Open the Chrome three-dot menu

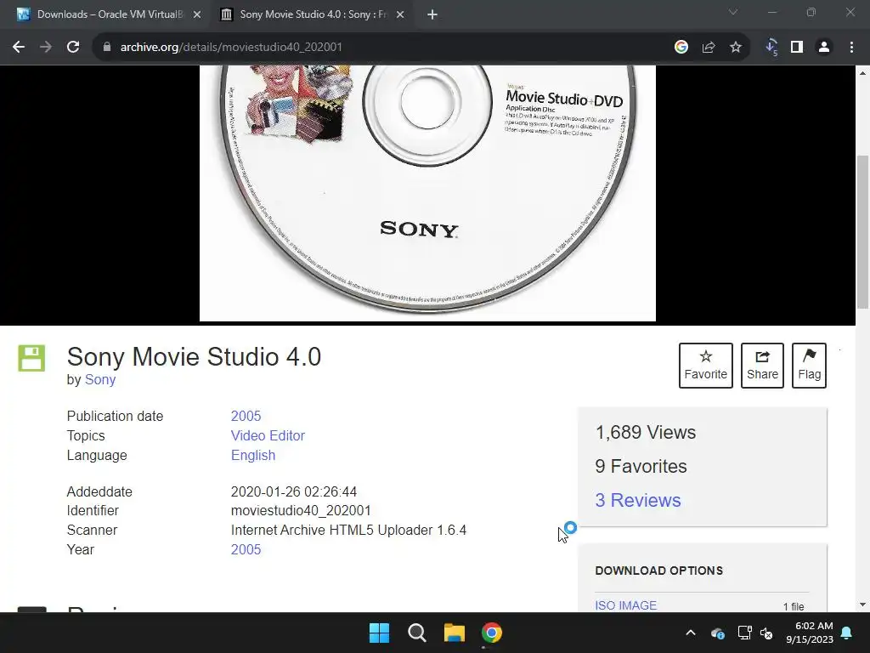(x=851, y=48)
